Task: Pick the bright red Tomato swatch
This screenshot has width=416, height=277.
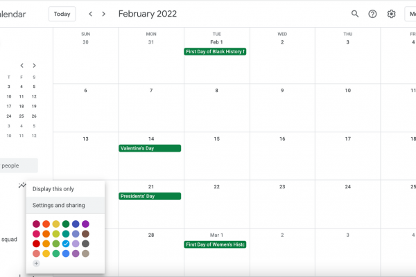Action: (36, 244)
